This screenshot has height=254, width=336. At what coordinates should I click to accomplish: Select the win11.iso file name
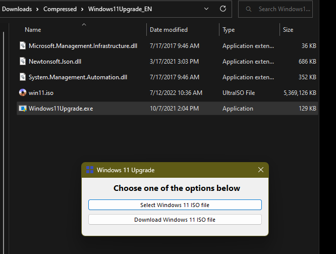pos(41,93)
